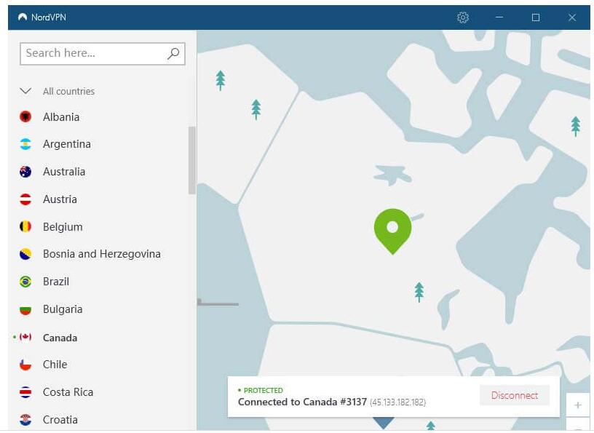Select the Brazil flag icon

(x=25, y=282)
